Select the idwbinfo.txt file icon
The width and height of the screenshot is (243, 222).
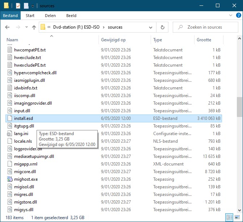coord(10,88)
